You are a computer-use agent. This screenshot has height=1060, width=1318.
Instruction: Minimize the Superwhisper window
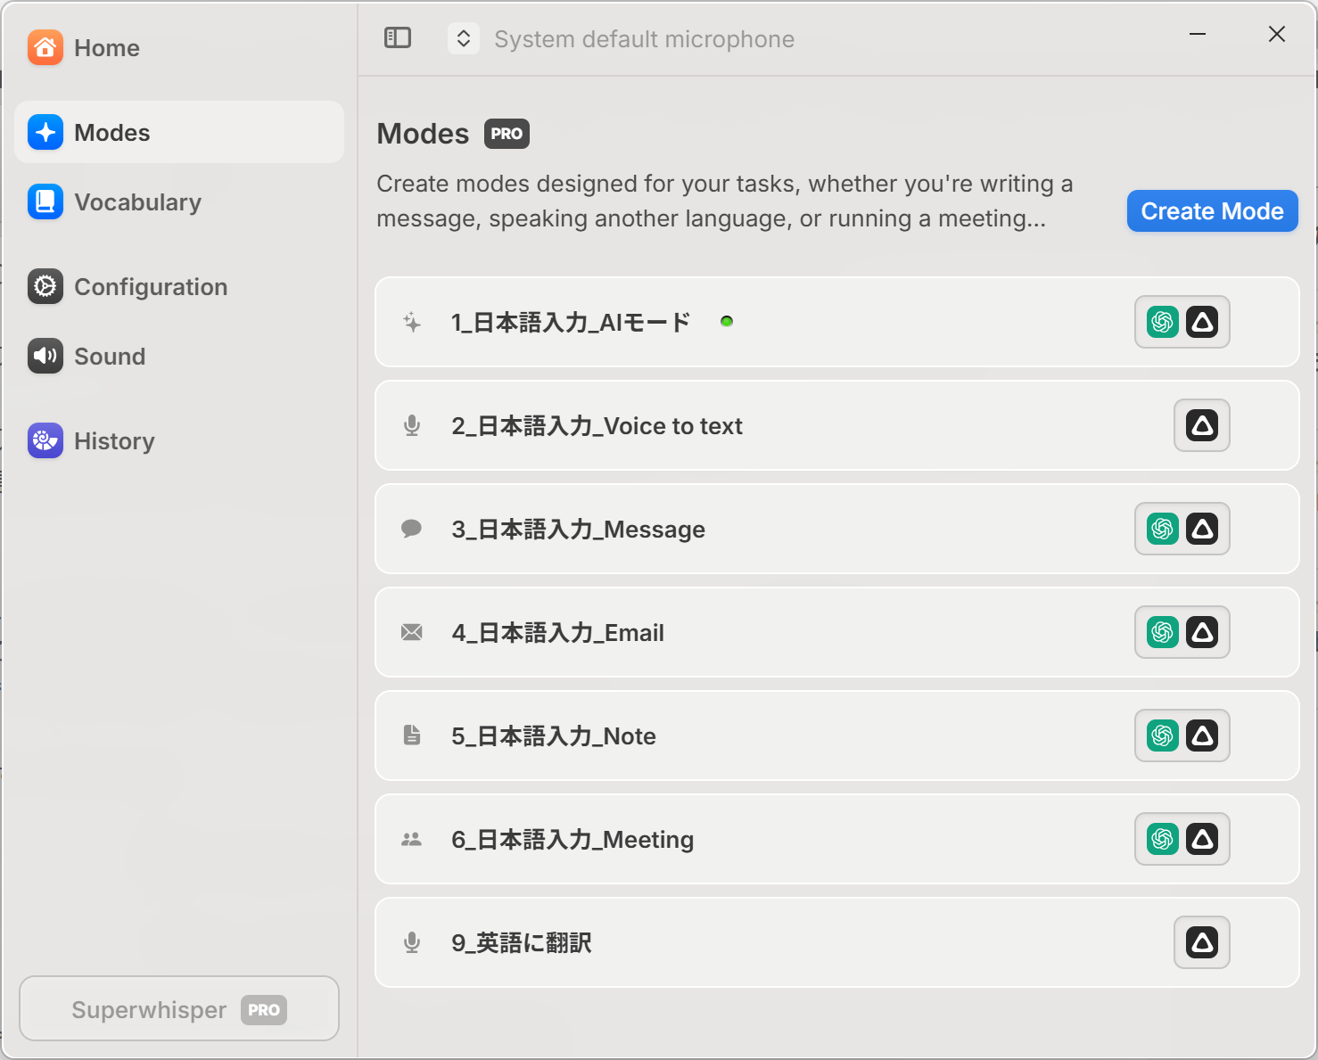pos(1198,35)
